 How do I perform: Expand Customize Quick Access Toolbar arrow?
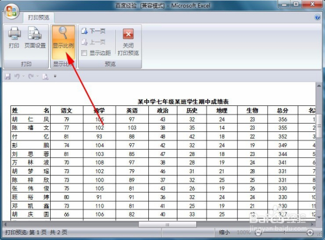coord(55,76)
